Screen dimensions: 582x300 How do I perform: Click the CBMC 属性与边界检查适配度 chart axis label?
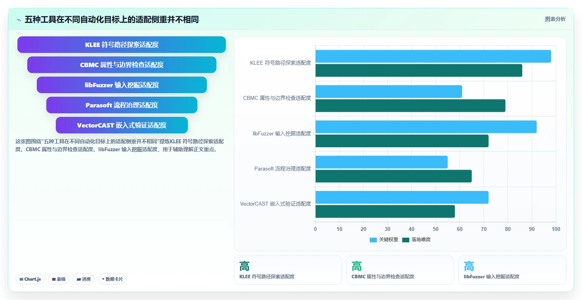pyautogui.click(x=277, y=98)
